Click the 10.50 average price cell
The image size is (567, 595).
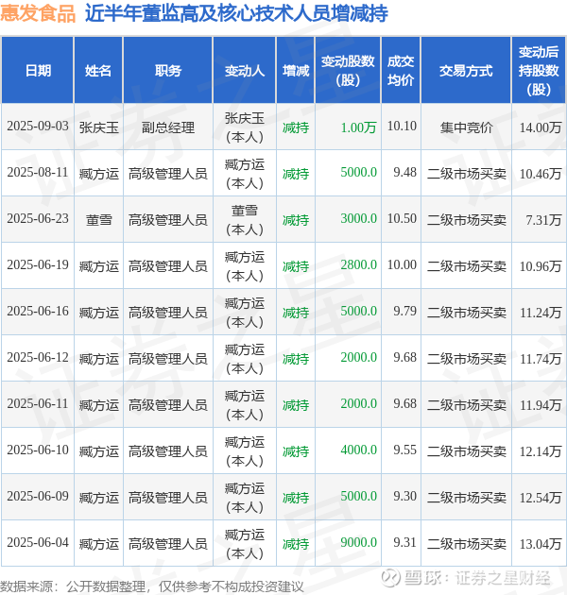402,219
